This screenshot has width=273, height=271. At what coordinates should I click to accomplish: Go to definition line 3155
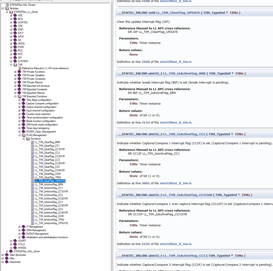(146, 244)
